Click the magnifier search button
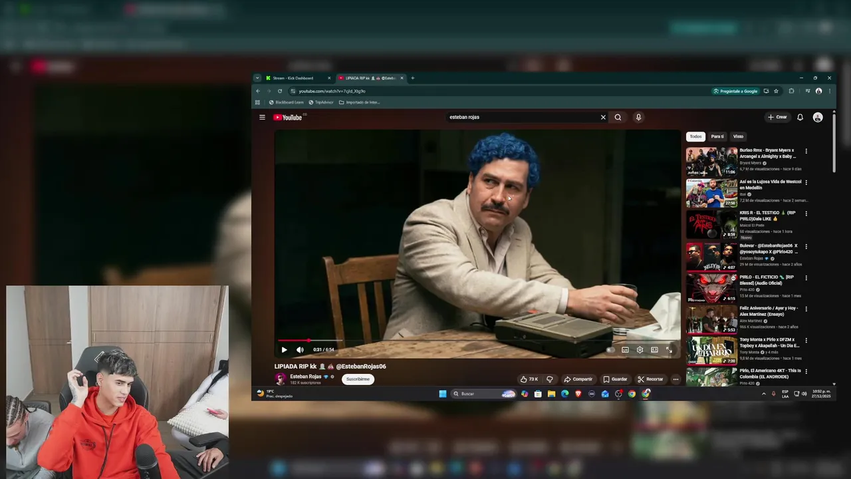Viewport: 851px width, 479px height. point(618,117)
